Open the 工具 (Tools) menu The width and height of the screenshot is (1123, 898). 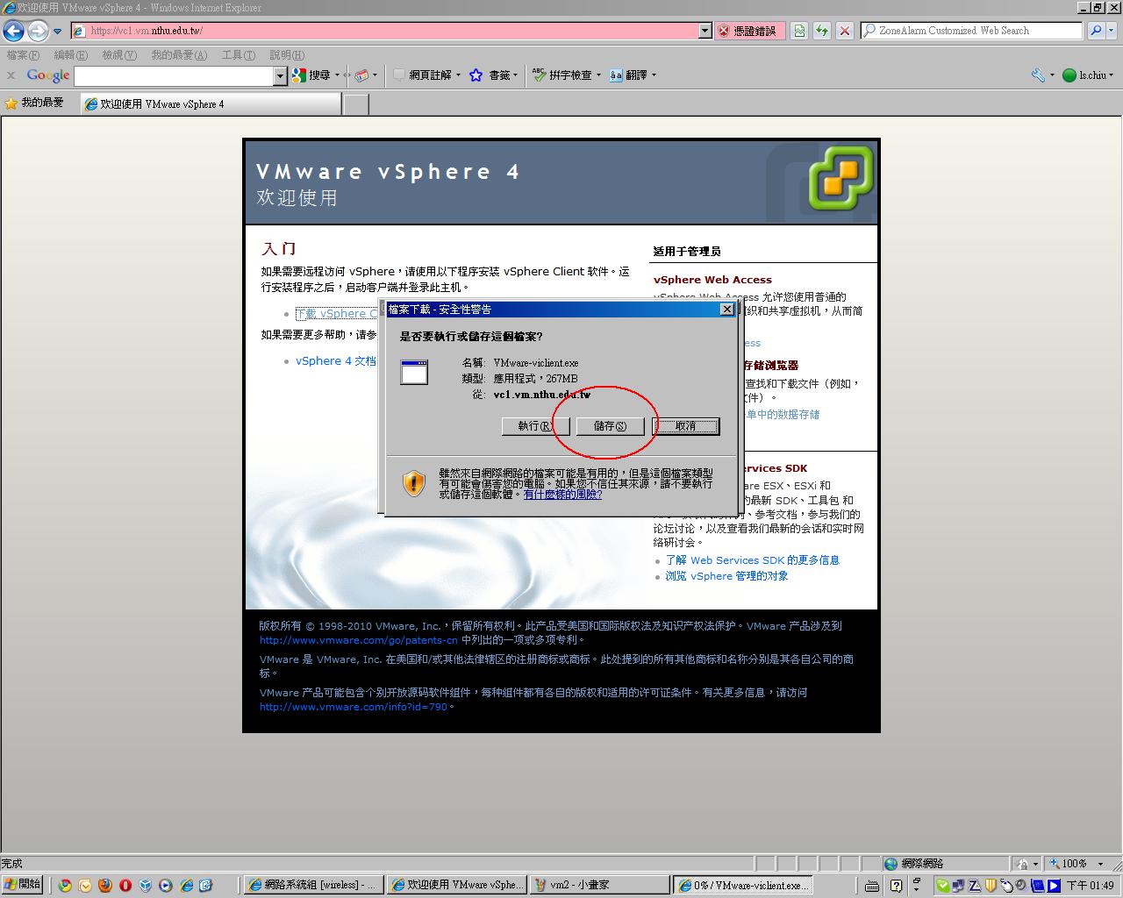click(238, 55)
